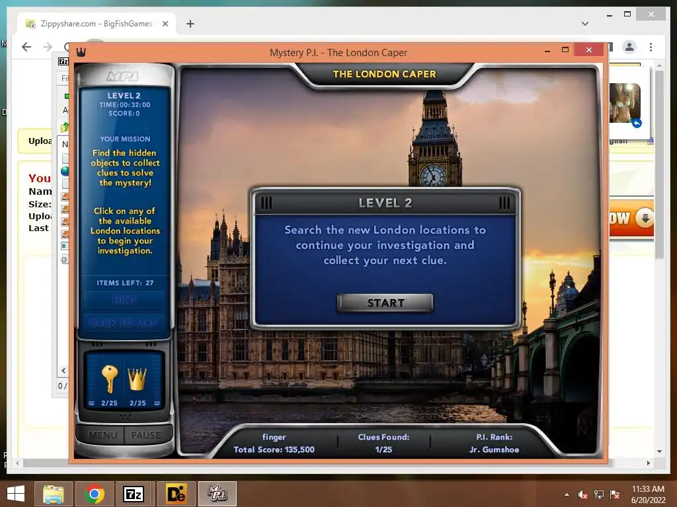Open the game MENU button
The image size is (677, 507).
[102, 435]
